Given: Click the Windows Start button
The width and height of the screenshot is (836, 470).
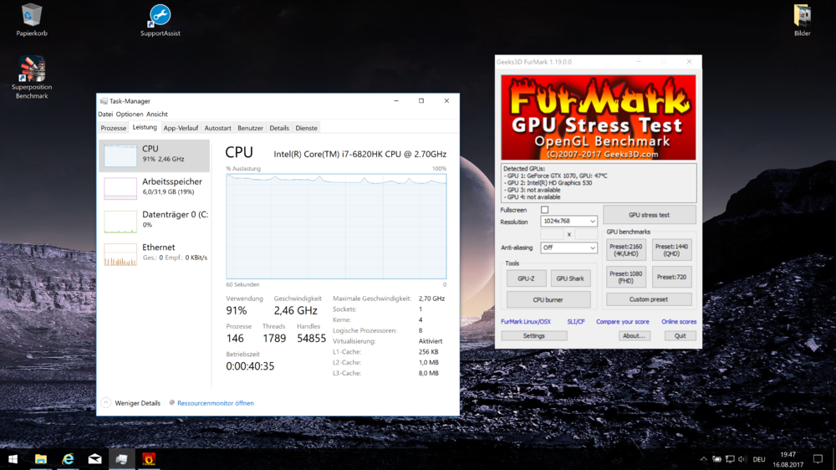Looking at the screenshot, I should (13, 459).
